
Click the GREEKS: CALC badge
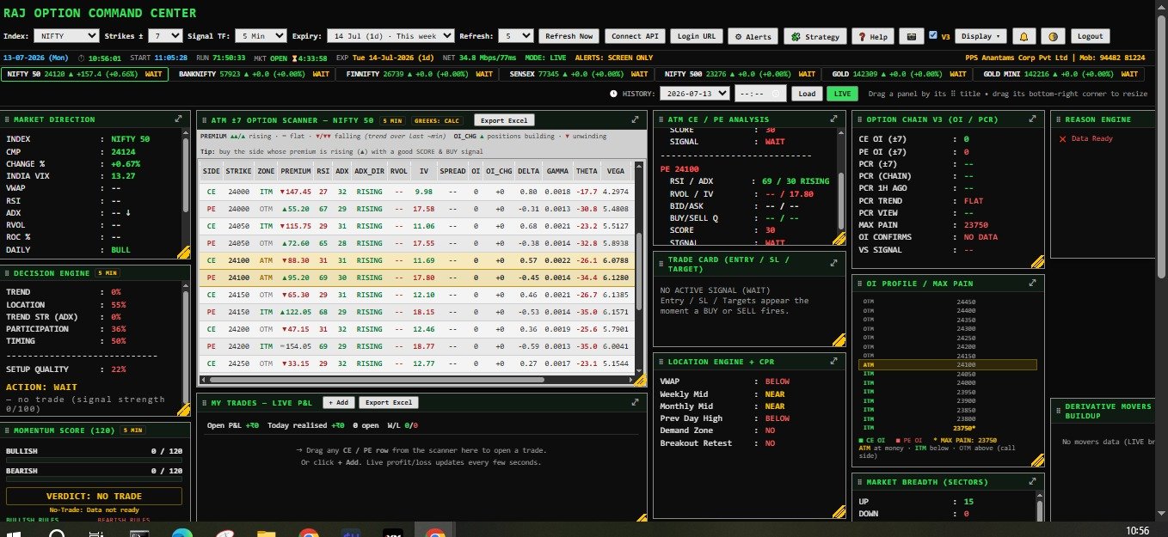tap(437, 120)
